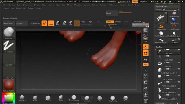This screenshot has width=185, height=104.
Task: Select the PM3D_Cone3D2 tool
Action: [x=161, y=41]
